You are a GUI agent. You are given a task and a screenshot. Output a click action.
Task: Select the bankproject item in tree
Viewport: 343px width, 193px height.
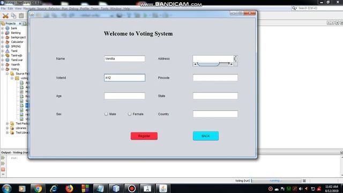click(18, 38)
